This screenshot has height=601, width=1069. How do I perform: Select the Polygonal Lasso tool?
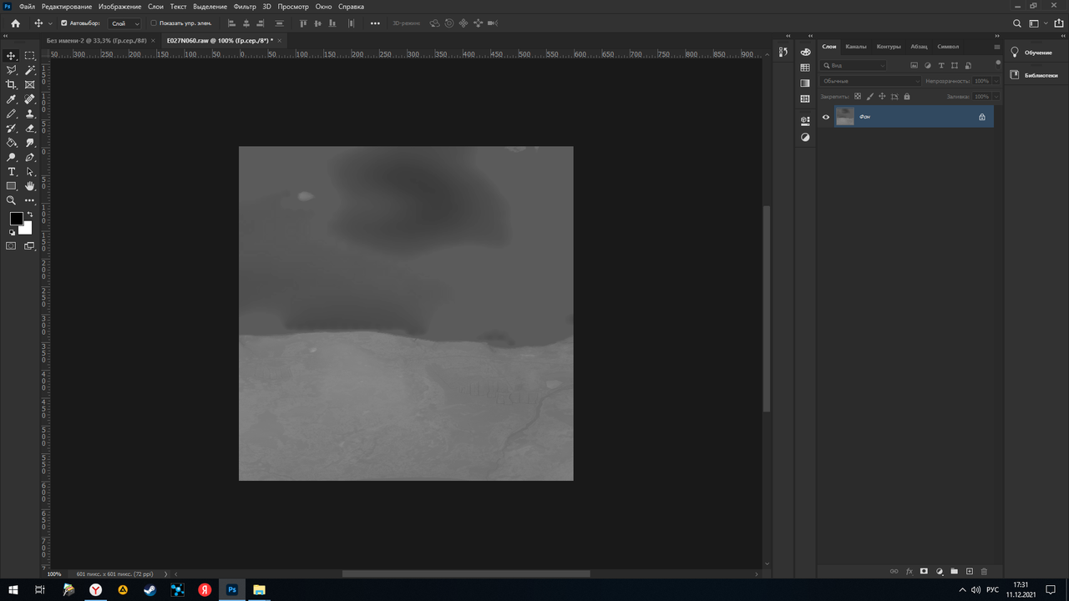[12, 70]
